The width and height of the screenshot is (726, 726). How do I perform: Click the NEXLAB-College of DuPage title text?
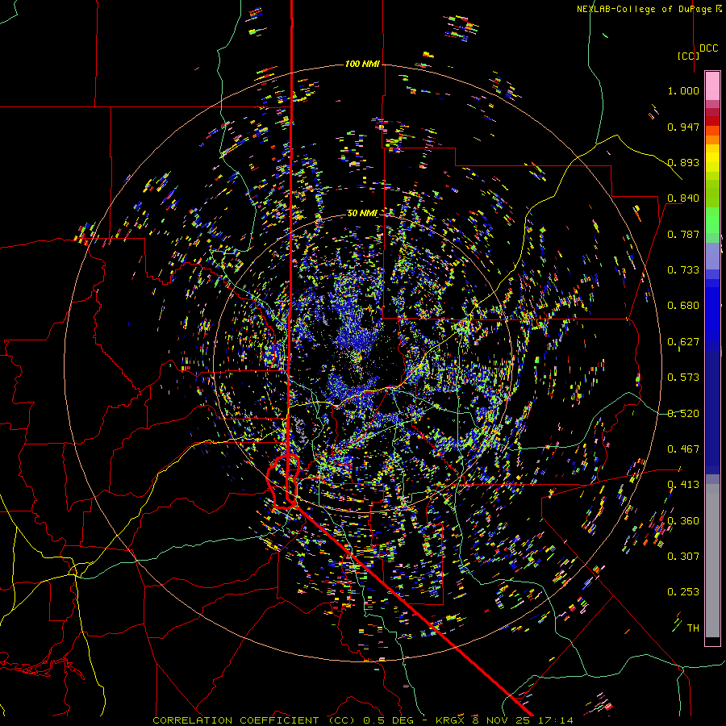(x=644, y=9)
